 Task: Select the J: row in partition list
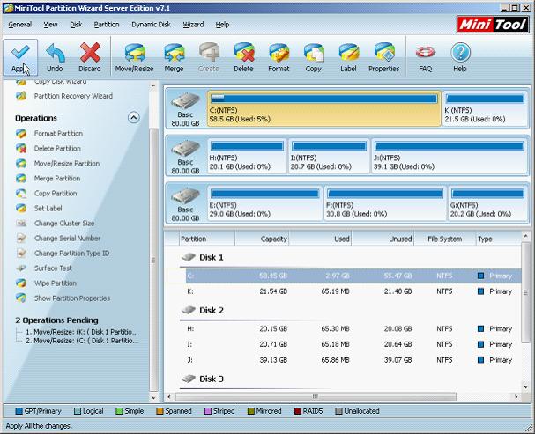click(353, 360)
